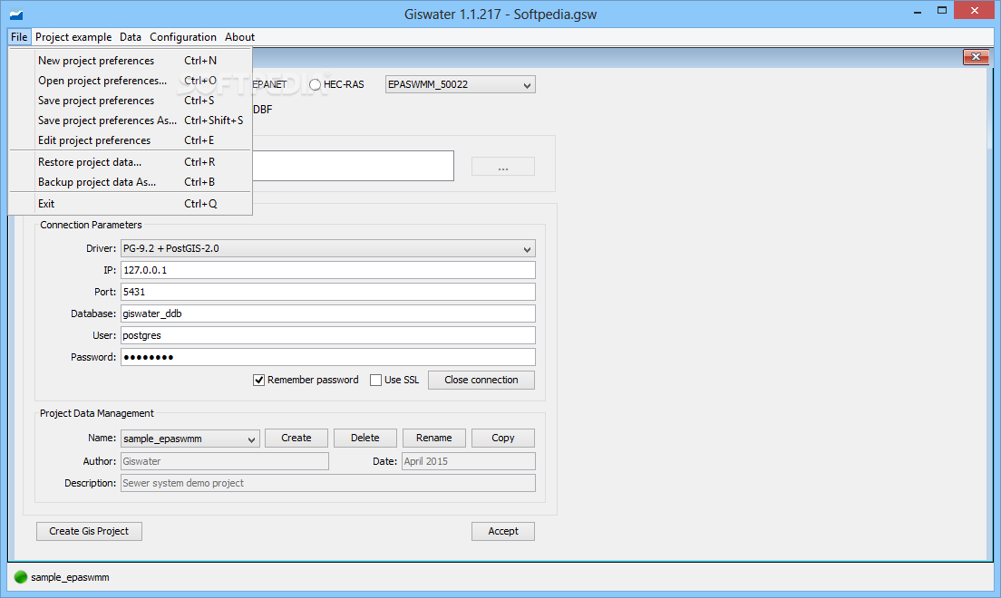Click the Close connection button

(x=481, y=380)
